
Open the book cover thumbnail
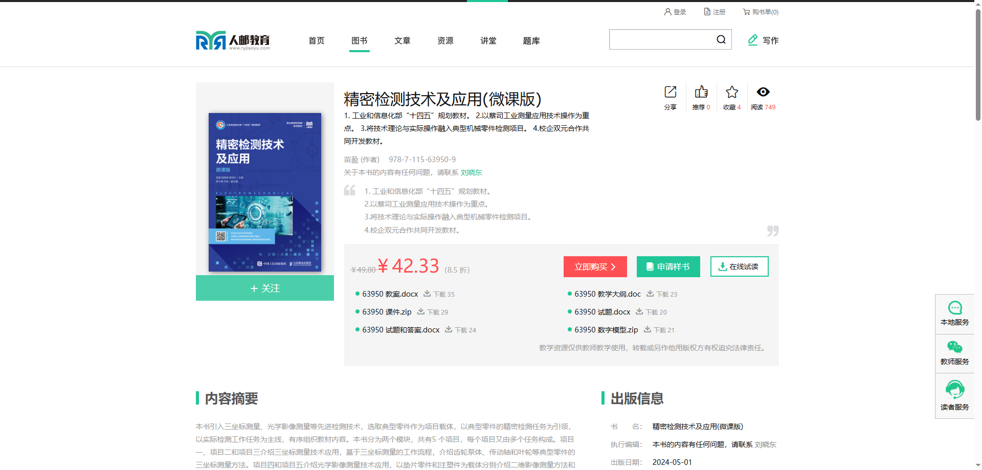265,192
